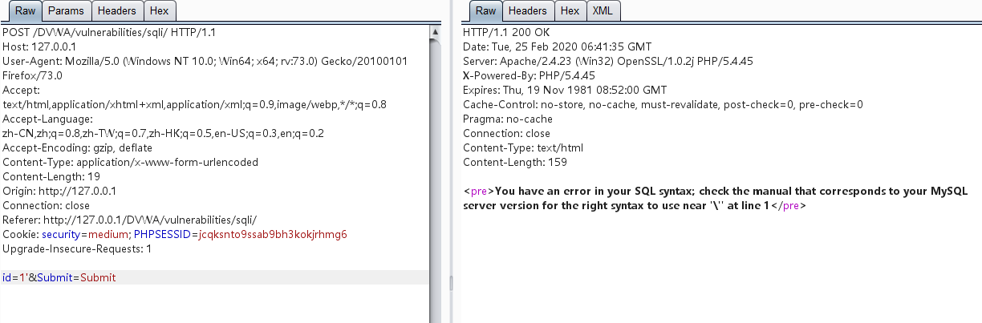Click the SQL syntax error message
This screenshot has height=323, width=982.
(716, 199)
